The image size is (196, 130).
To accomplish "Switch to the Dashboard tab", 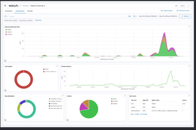I will coord(20,11).
